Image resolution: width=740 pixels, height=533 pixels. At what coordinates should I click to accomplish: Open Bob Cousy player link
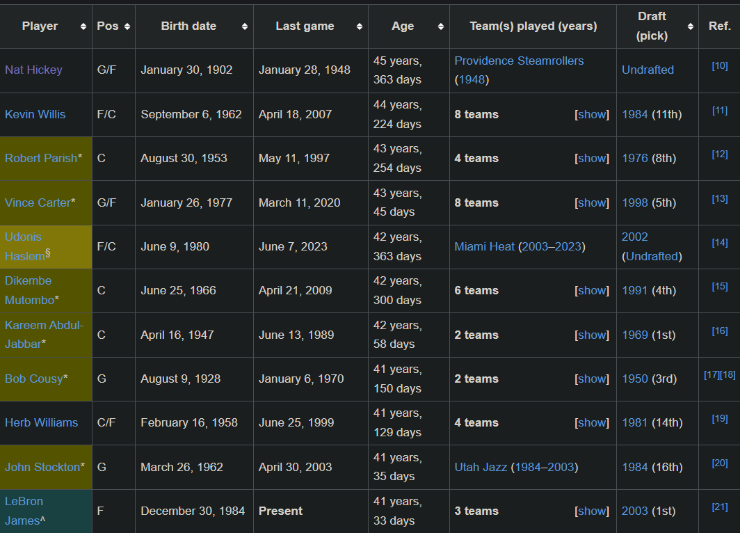click(x=33, y=379)
